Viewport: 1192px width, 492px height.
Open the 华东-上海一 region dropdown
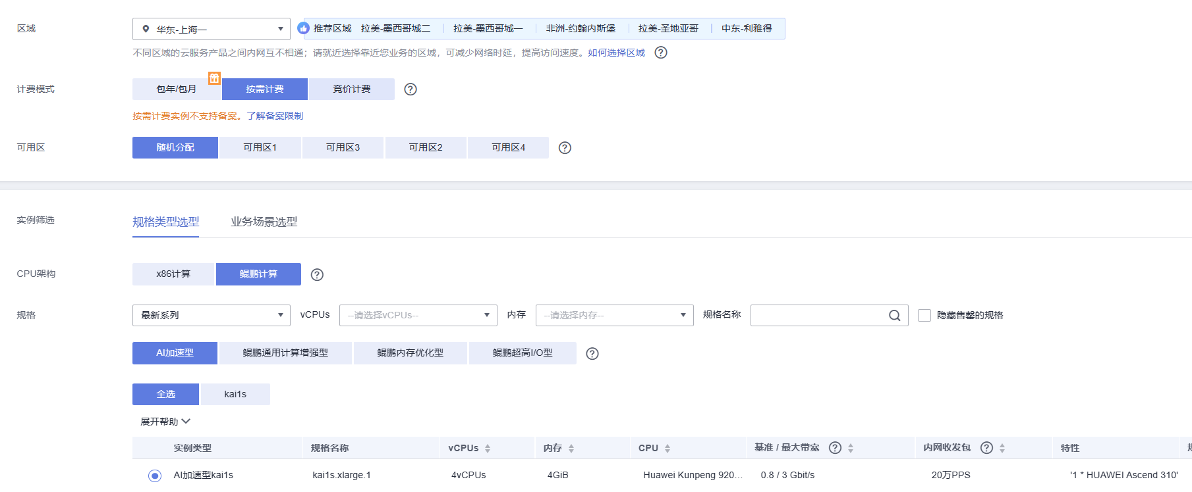coord(212,29)
